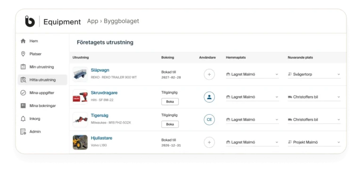Open the Tigersåg equipment link
Image resolution: width=362 pixels, height=176 pixels.
[x=99, y=116]
